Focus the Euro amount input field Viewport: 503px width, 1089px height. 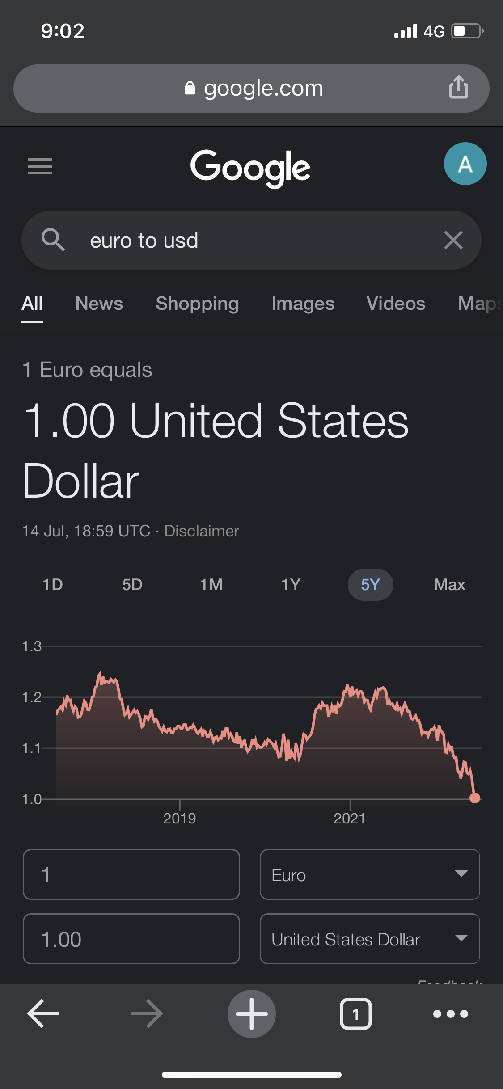pyautogui.click(x=131, y=874)
